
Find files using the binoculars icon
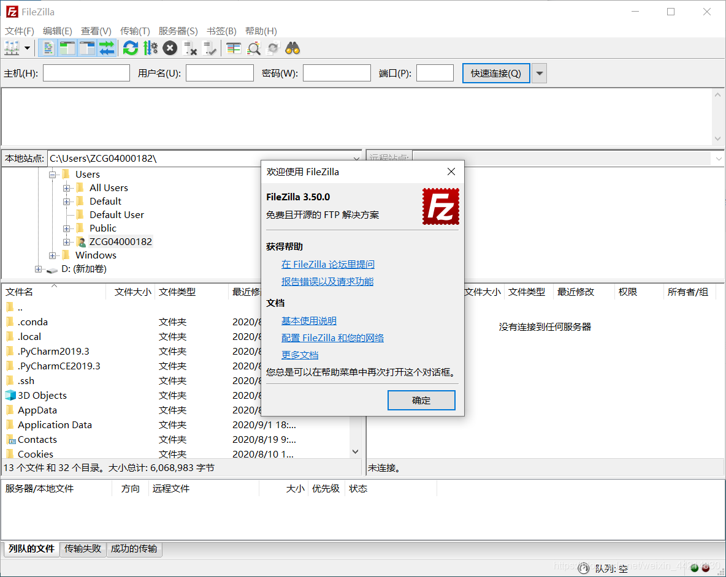(292, 48)
